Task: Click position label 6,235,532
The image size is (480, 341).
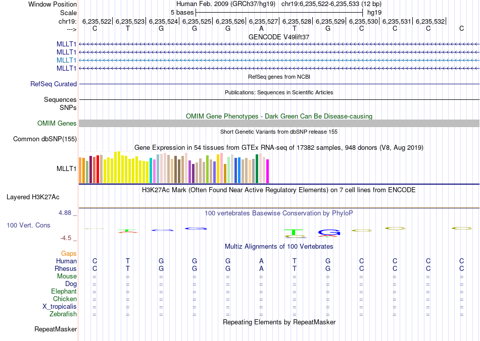Action: tap(430, 21)
